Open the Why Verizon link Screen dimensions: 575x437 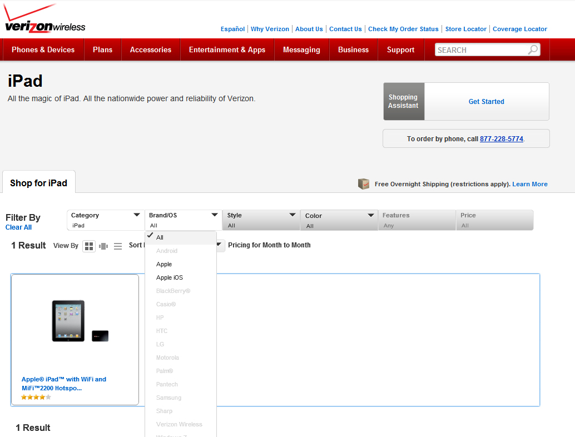[270, 29]
